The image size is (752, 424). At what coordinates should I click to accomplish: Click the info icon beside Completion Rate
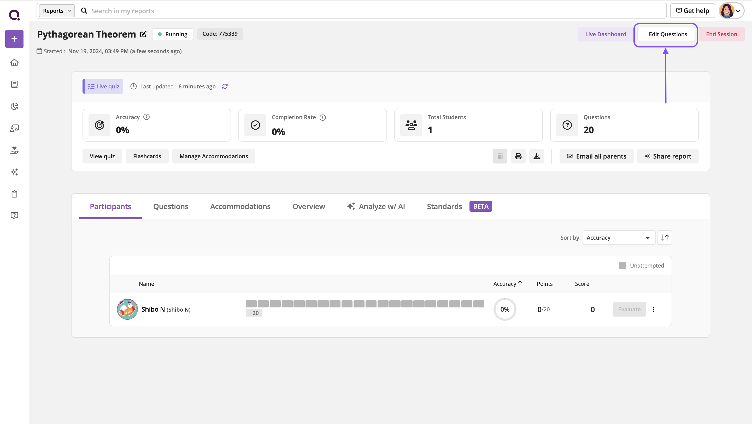[322, 117]
